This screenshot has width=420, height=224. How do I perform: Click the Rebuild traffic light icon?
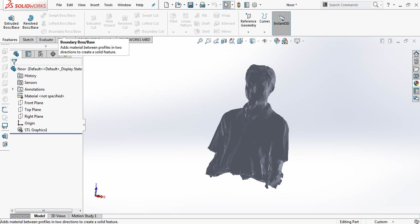[x=239, y=5]
